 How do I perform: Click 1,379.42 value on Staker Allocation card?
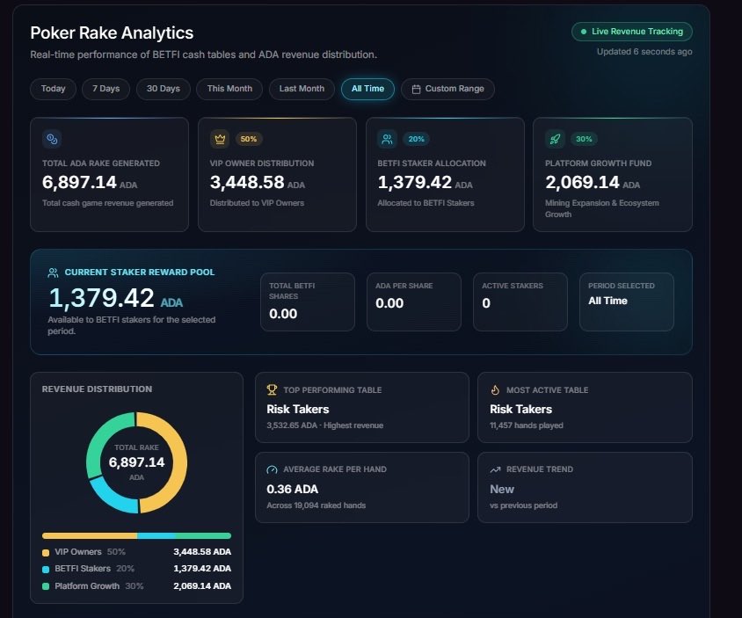click(415, 182)
